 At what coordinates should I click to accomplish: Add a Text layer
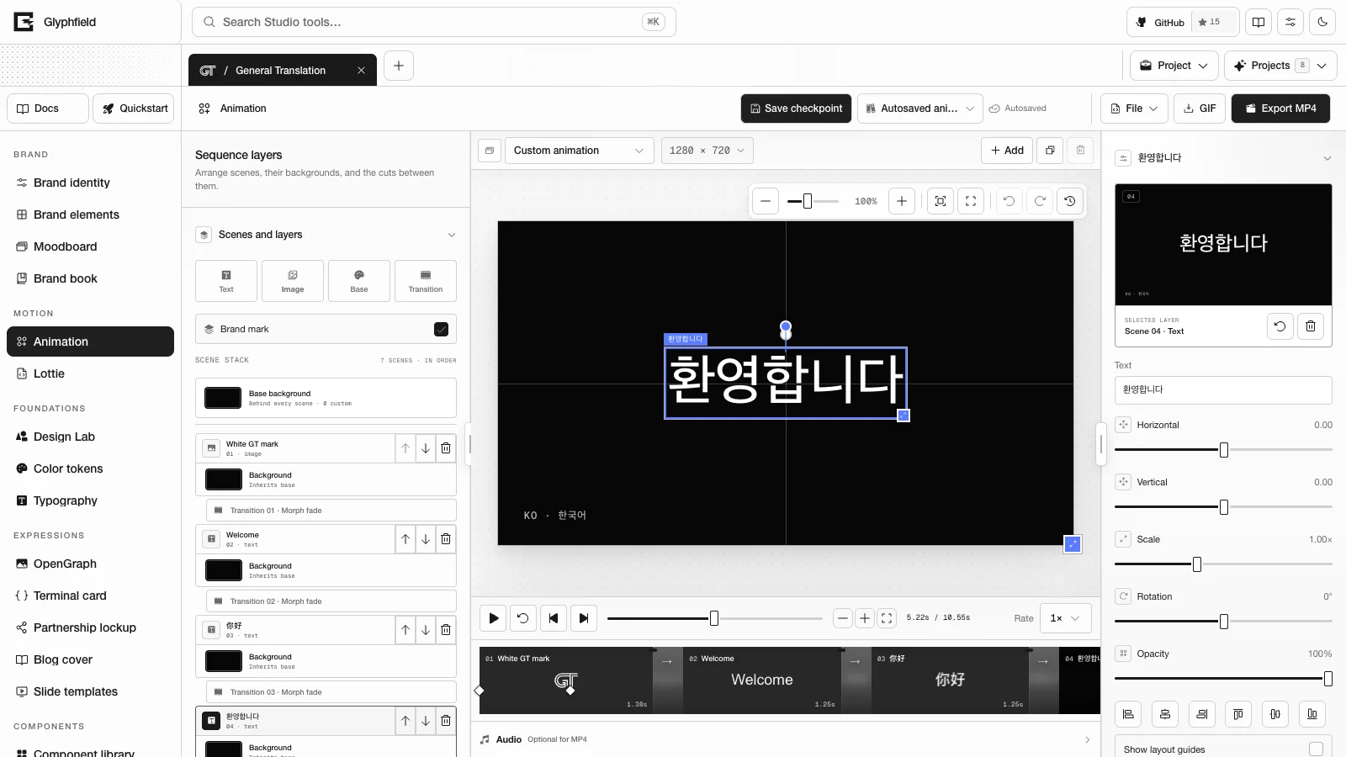[x=226, y=281]
